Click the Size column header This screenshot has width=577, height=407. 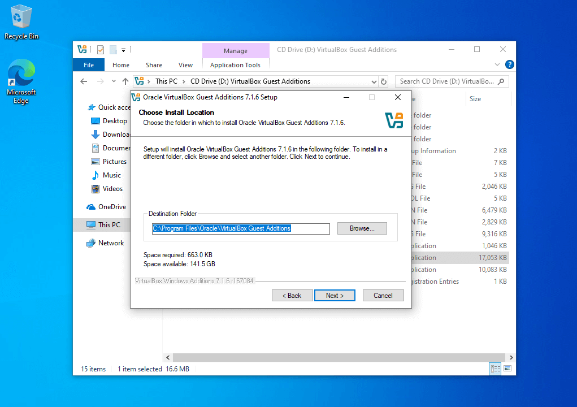pyautogui.click(x=488, y=99)
